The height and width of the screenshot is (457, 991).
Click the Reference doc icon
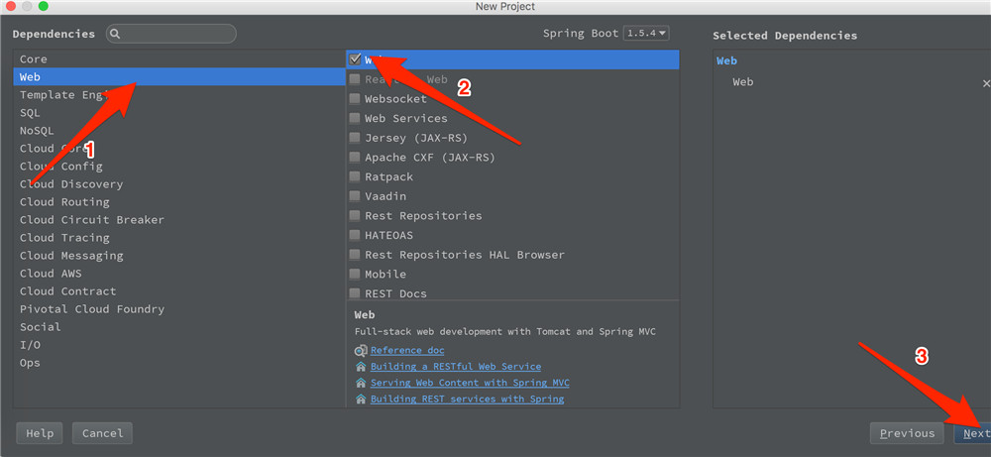tap(361, 350)
